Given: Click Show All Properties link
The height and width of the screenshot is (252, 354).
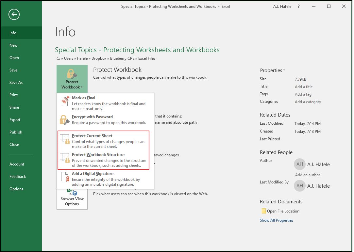Looking at the screenshot, I should (x=276, y=220).
